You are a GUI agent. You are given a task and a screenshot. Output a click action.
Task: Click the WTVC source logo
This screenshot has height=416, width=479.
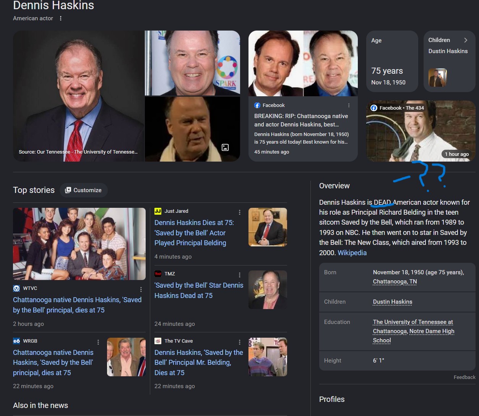(x=16, y=288)
